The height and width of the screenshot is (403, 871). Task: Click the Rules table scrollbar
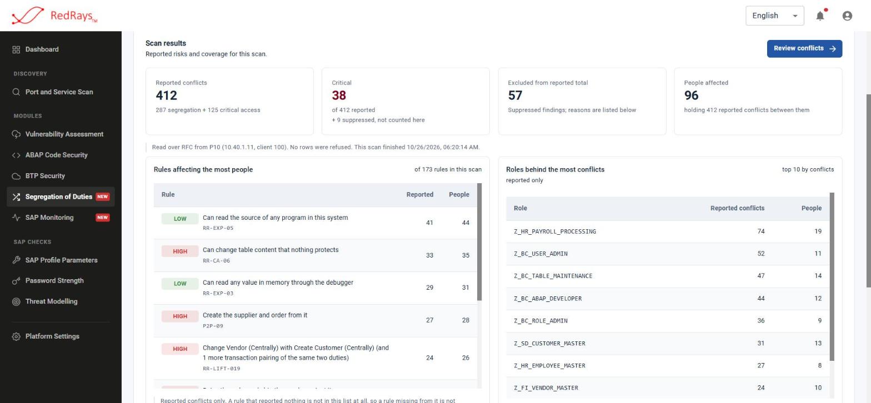(x=479, y=242)
